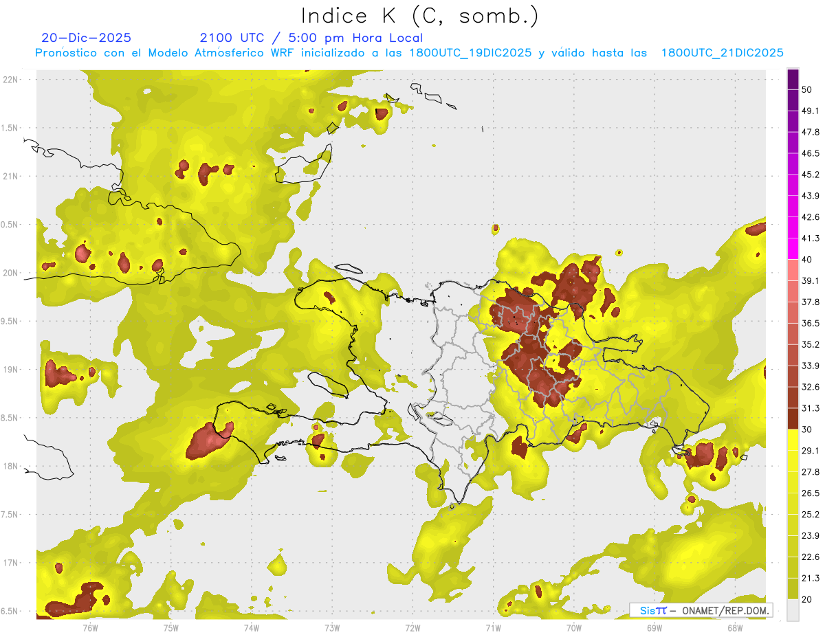Click the color scale value "21.3"
The width and height of the screenshot is (825, 637).
click(811, 578)
